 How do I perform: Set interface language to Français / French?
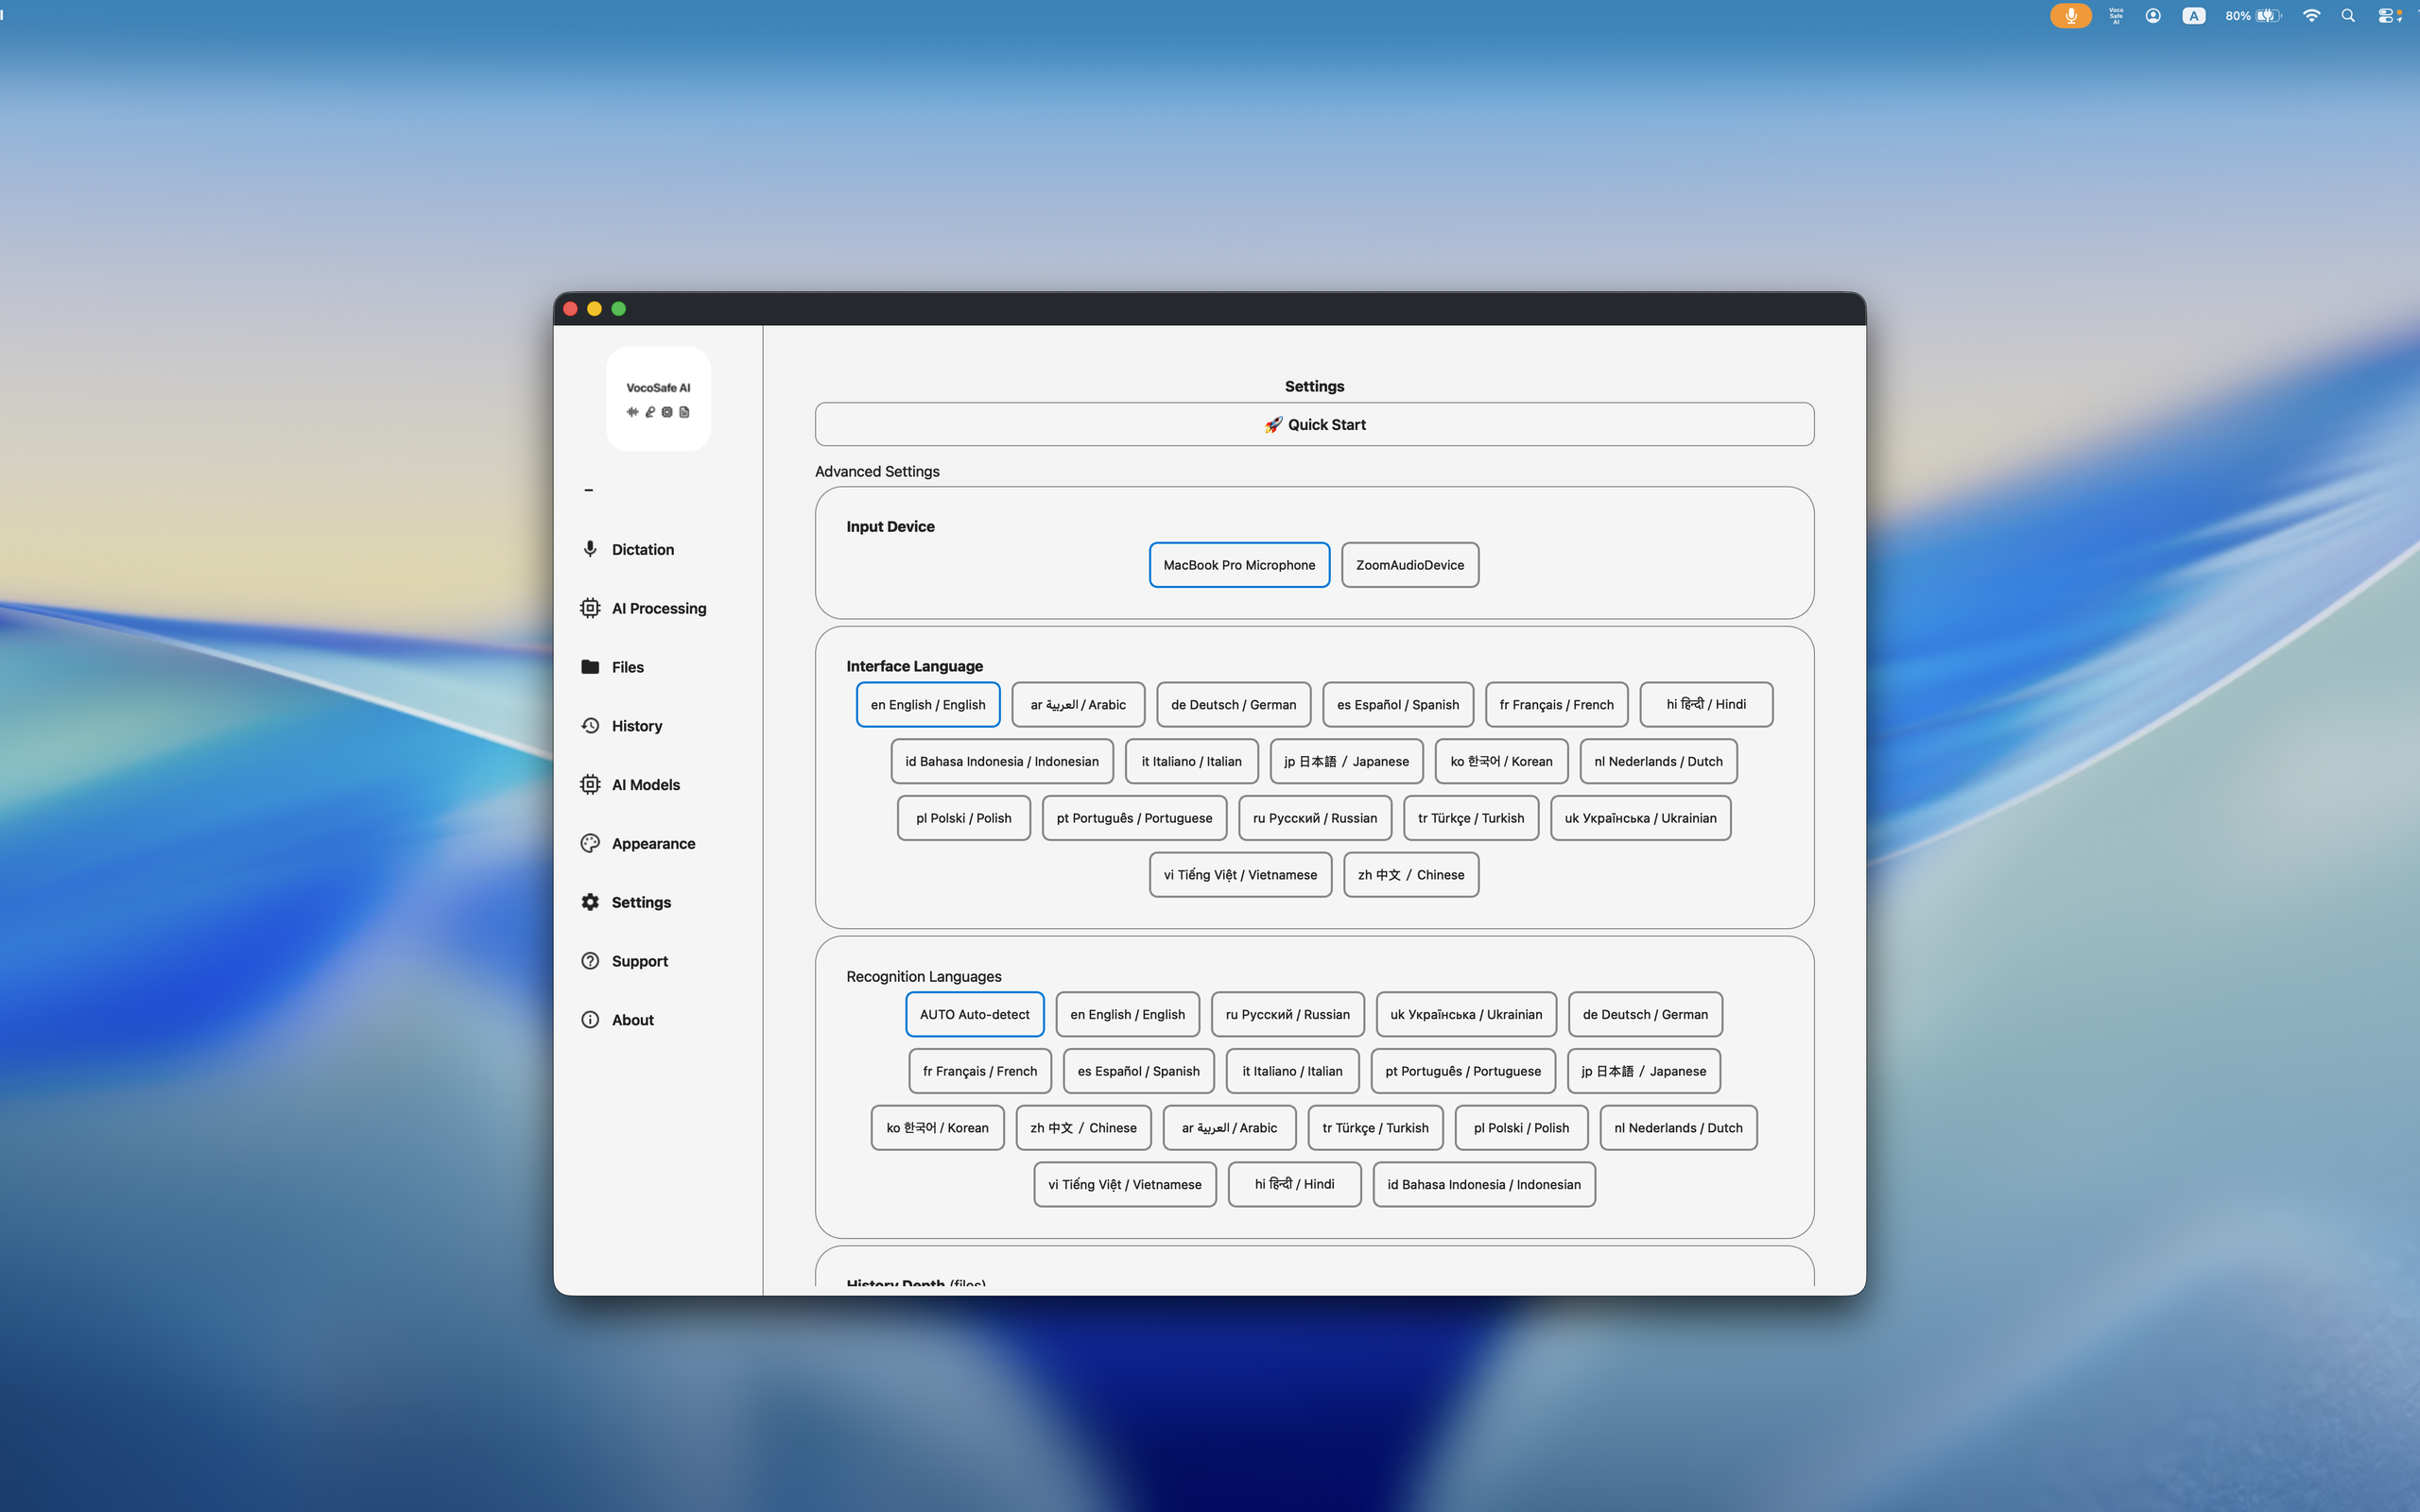click(1556, 705)
